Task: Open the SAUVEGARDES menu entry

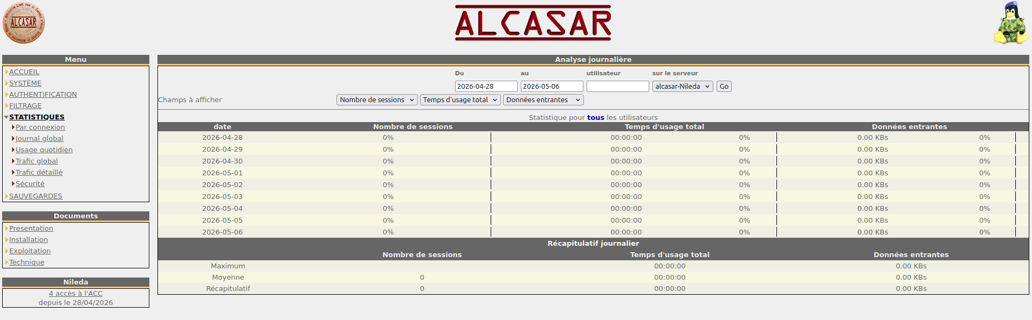Action: coord(36,196)
